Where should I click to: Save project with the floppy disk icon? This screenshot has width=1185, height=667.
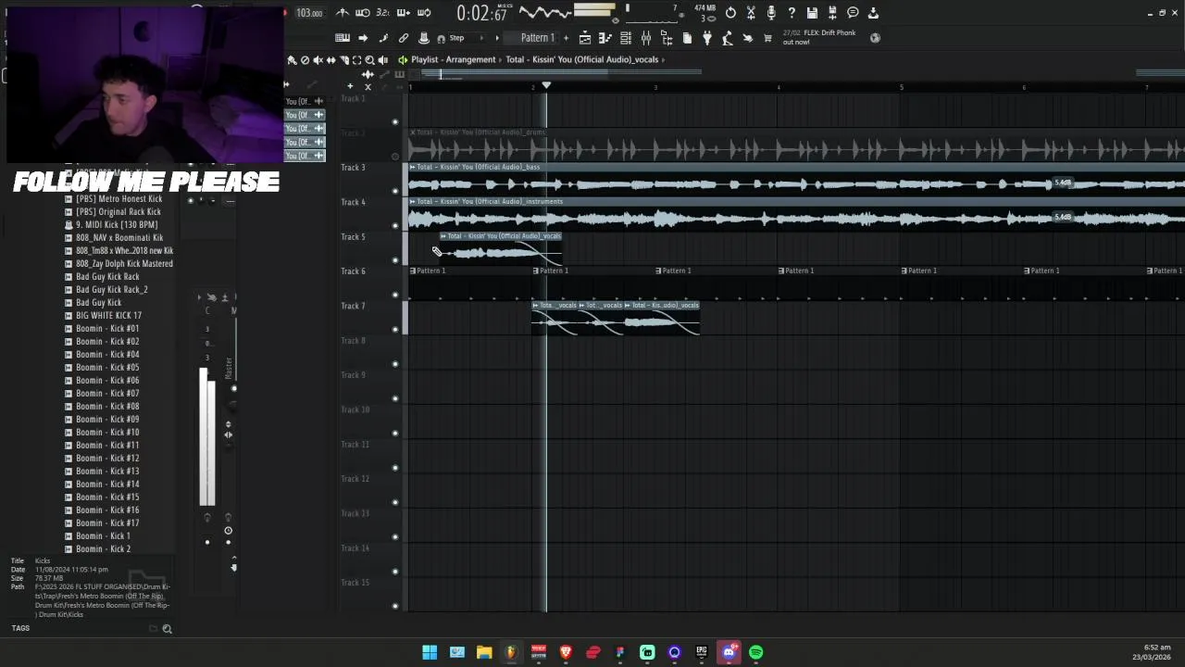click(x=812, y=13)
